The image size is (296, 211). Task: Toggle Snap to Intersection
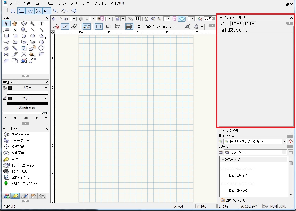pyautogui.click(x=39, y=11)
